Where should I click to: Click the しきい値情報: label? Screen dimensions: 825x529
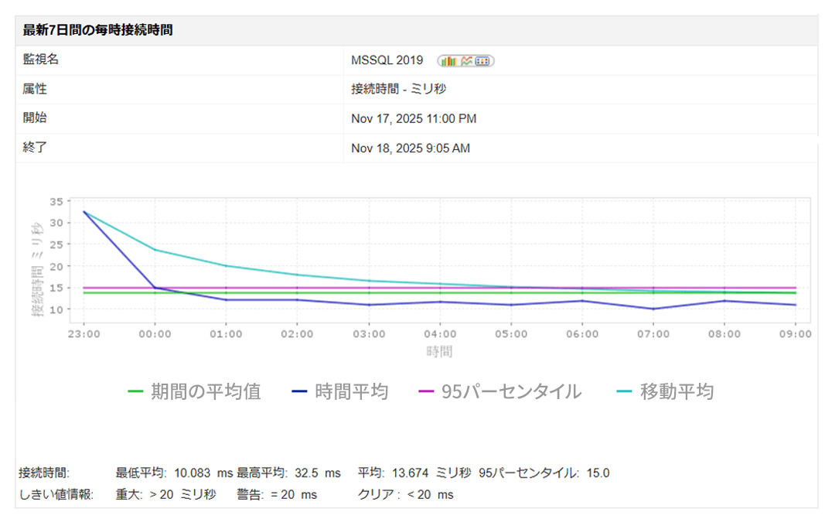pyautogui.click(x=56, y=494)
